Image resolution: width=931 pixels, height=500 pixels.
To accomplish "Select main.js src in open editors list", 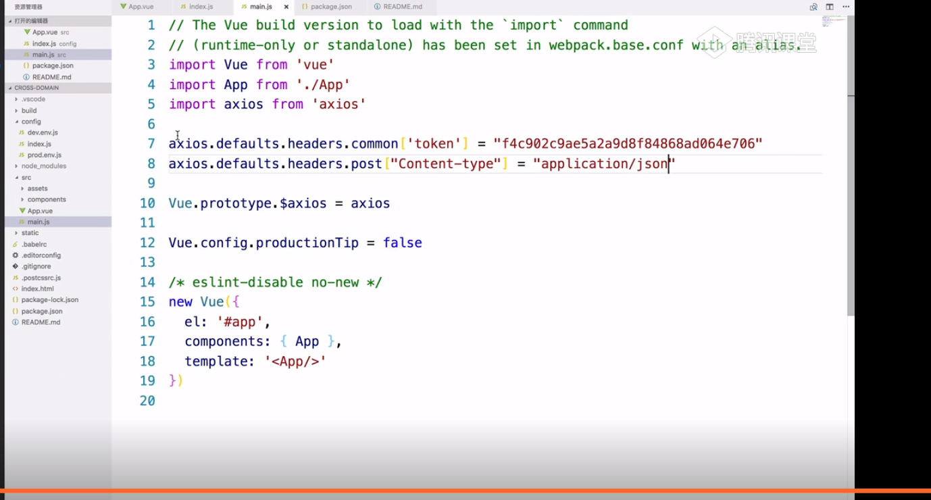I will pos(58,55).
